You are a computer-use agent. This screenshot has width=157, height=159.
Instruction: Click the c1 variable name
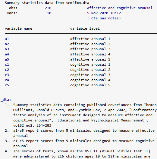tap(7, 65)
